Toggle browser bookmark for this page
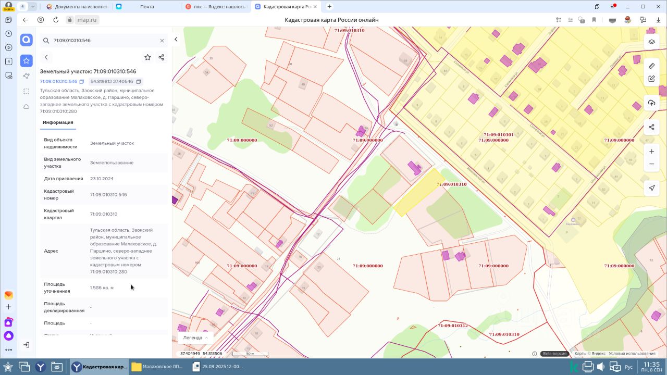Image resolution: width=667 pixels, height=375 pixels. [594, 20]
